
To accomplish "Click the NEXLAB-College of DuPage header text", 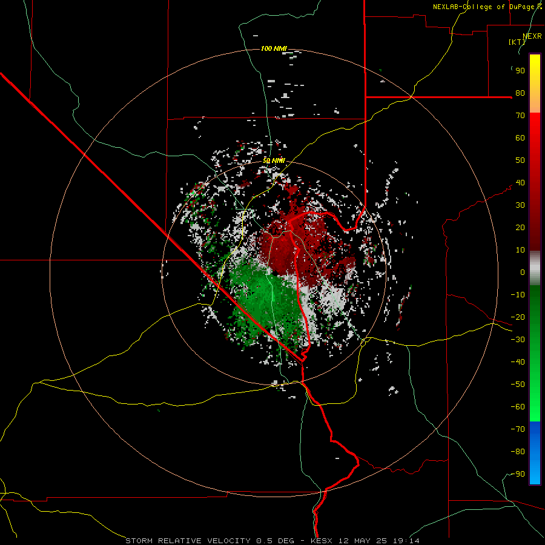I will tap(487, 7).
